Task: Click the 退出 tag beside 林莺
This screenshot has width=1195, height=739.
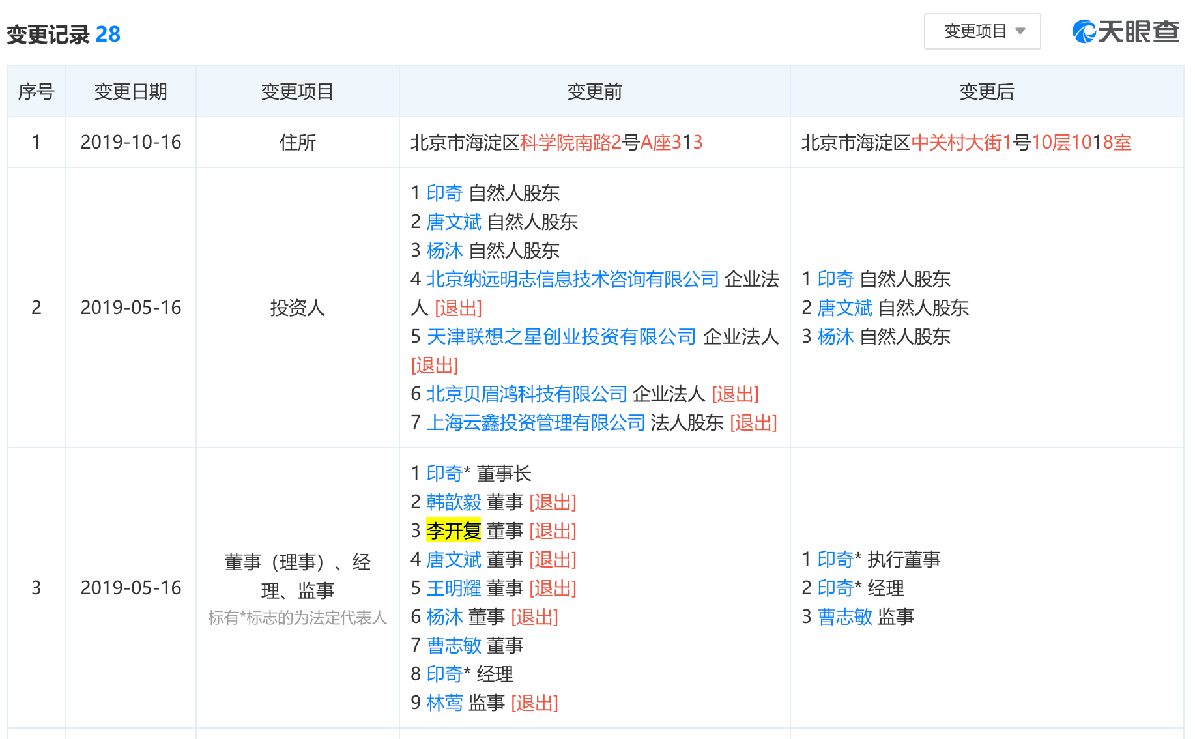Action: 535,703
